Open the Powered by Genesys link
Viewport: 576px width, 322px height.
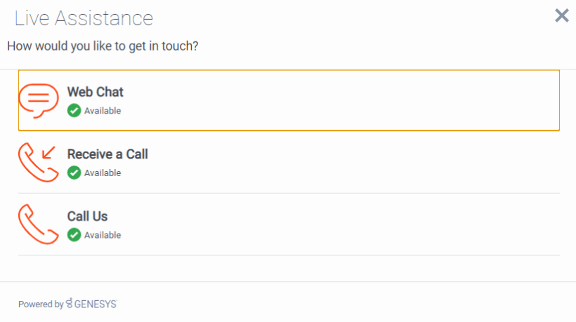pos(67,304)
